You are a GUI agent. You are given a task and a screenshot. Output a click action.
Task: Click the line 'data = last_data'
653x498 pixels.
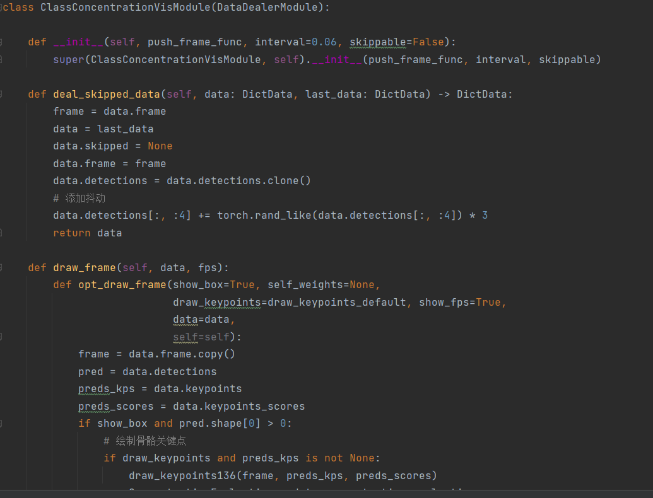pyautogui.click(x=103, y=129)
